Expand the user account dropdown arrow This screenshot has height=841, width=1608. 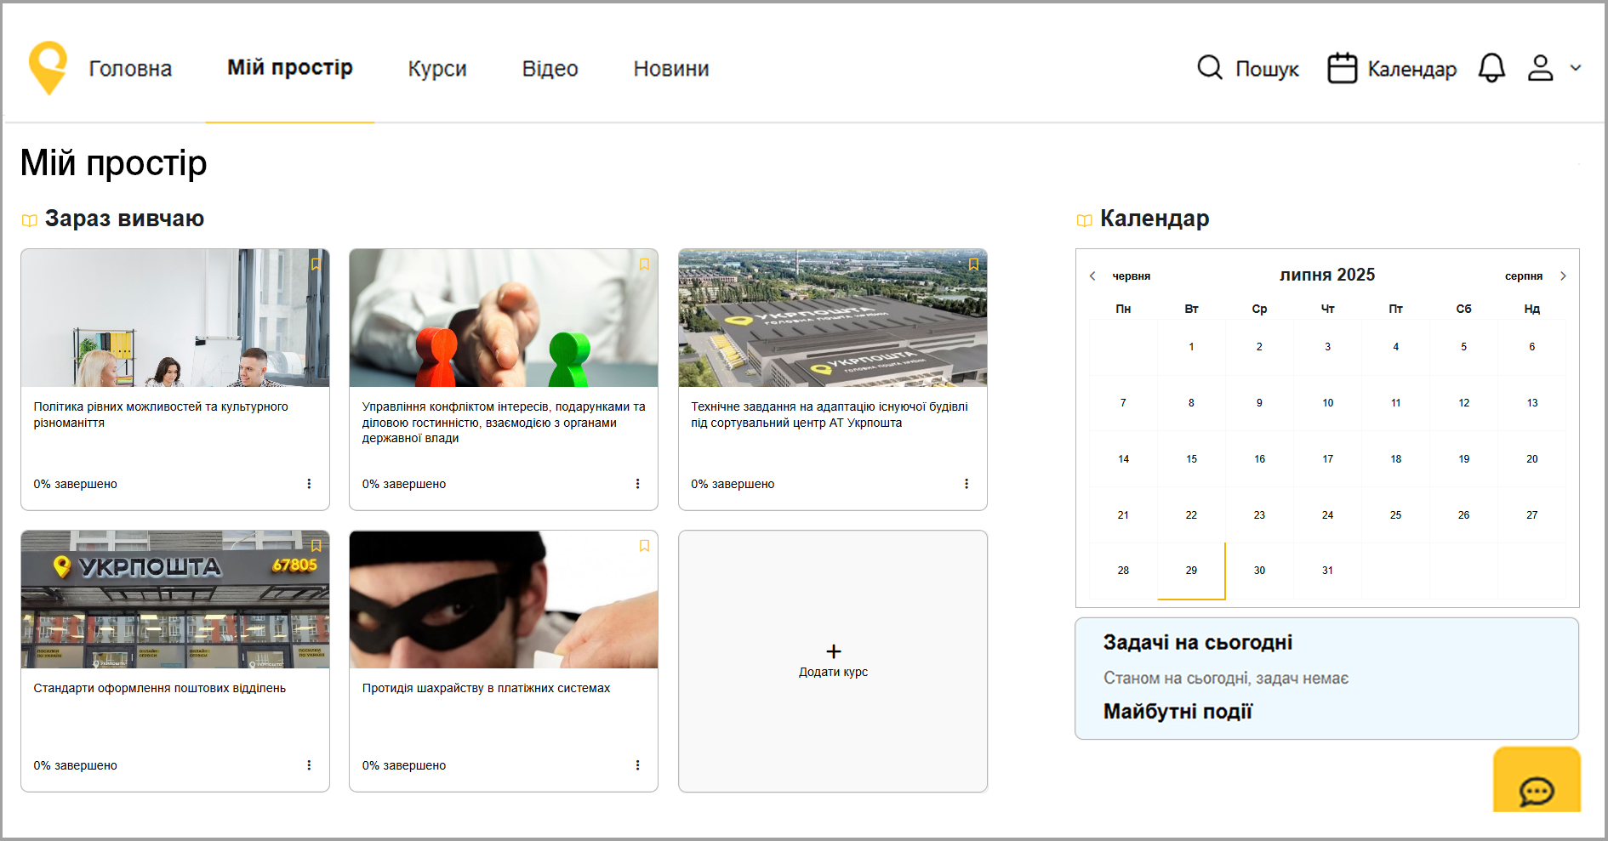tap(1576, 68)
